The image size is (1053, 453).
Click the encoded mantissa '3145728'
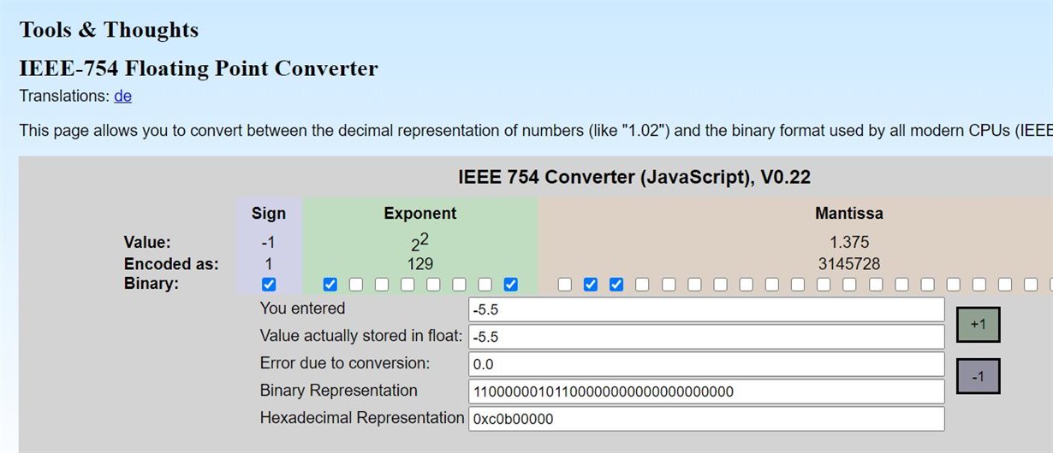pos(848,263)
